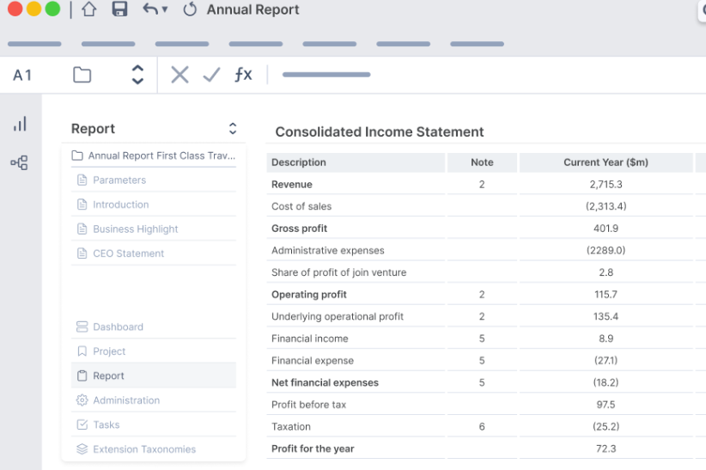Select the Net financial expenses cell
706x470 pixels.
tap(356, 382)
